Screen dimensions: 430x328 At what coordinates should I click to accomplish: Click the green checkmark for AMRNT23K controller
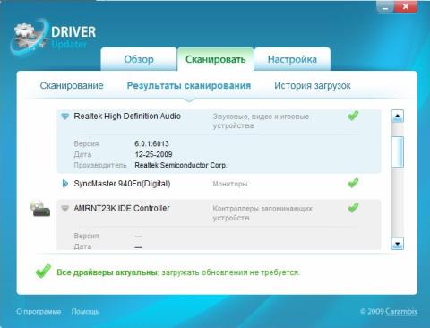pyautogui.click(x=353, y=207)
